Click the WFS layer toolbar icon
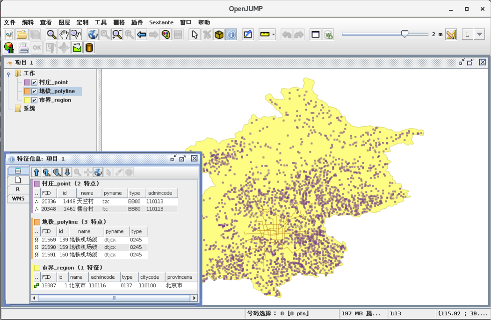Screen dimensions: 491x320 click(x=77, y=48)
